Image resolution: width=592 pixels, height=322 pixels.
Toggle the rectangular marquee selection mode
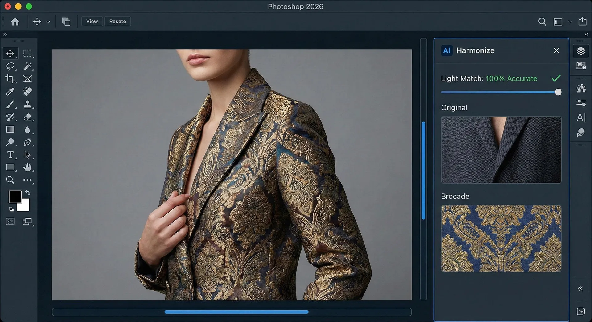[x=28, y=53]
